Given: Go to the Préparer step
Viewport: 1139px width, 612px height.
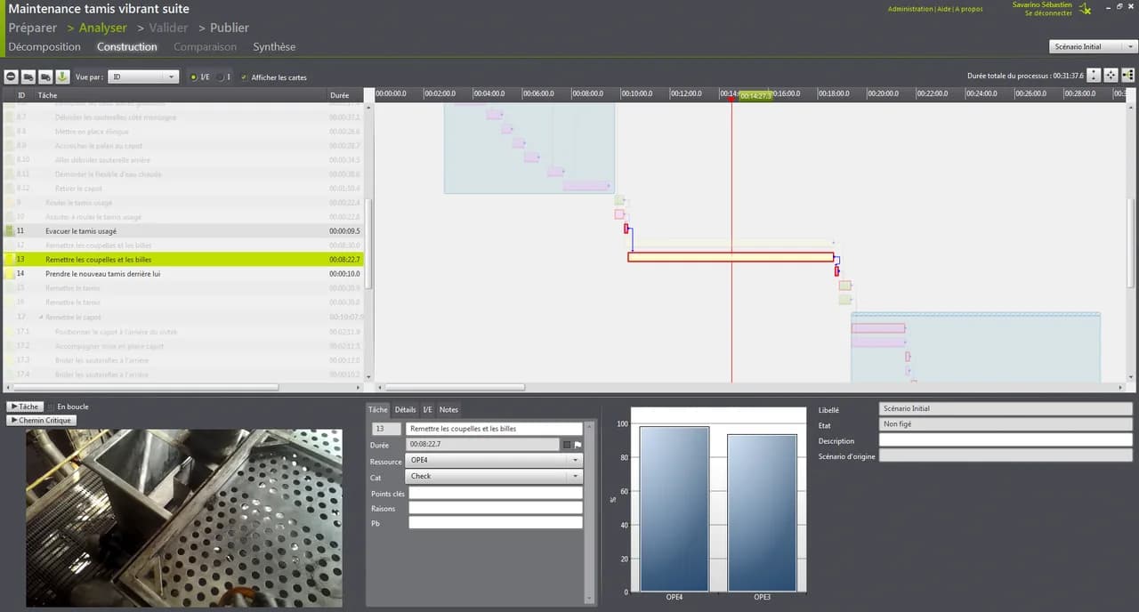Looking at the screenshot, I should coord(33,28).
